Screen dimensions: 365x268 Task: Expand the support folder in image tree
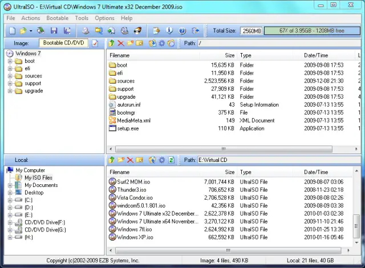pyautogui.click(x=10, y=83)
